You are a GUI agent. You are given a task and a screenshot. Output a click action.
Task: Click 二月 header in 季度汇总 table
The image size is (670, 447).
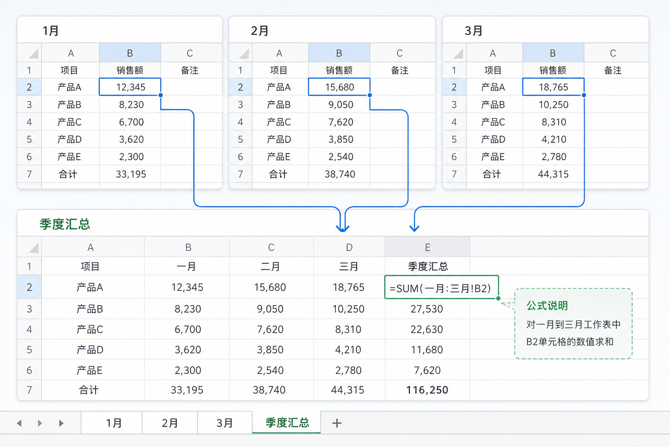click(x=271, y=266)
